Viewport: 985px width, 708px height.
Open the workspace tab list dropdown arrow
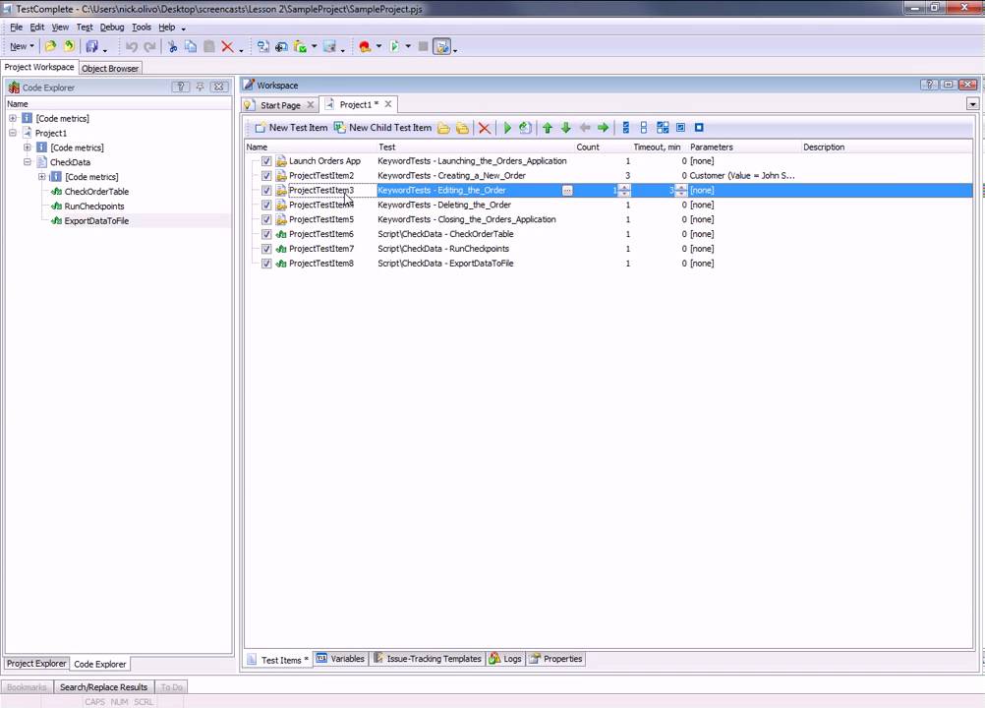(x=972, y=104)
